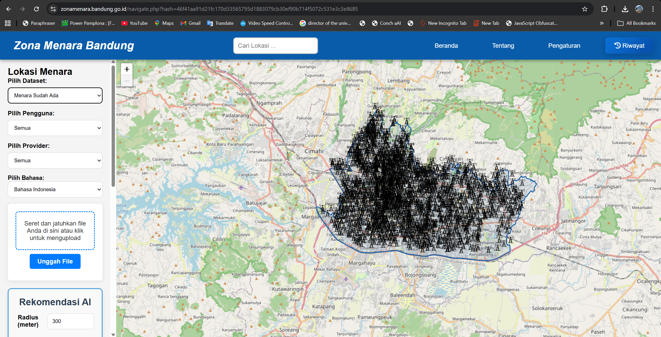661x337 pixels.
Task: Bookmark this page with the star
Action: [x=584, y=9]
